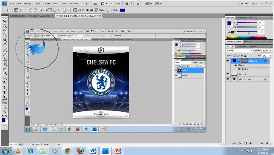Open the File menu
The width and height of the screenshot is (274, 155).
point(12,4)
